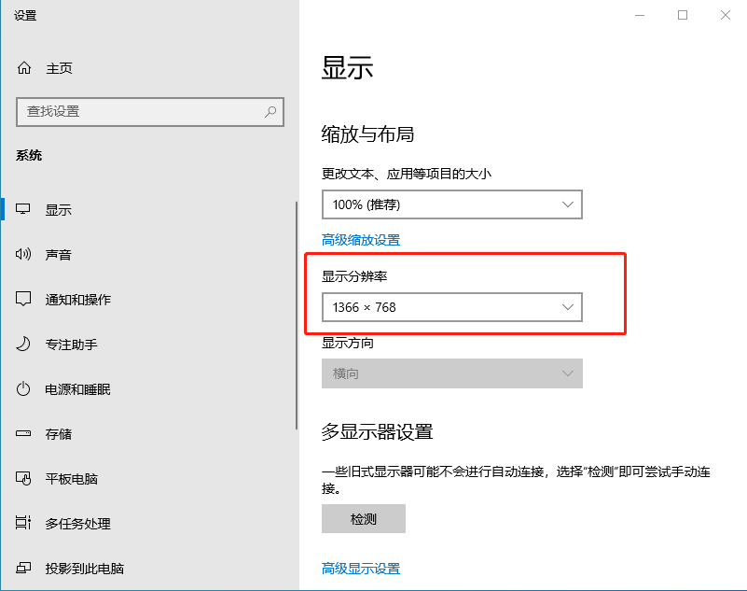The width and height of the screenshot is (747, 591).
Task: Click the 检测 (Detect) button
Action: coord(363,518)
